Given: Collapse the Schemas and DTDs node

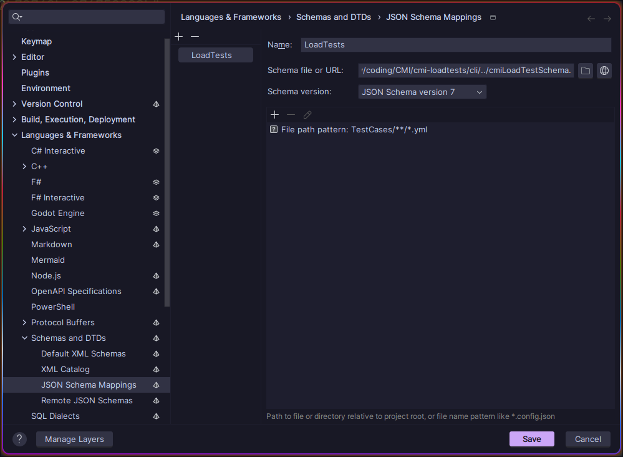Looking at the screenshot, I should pyautogui.click(x=24, y=338).
